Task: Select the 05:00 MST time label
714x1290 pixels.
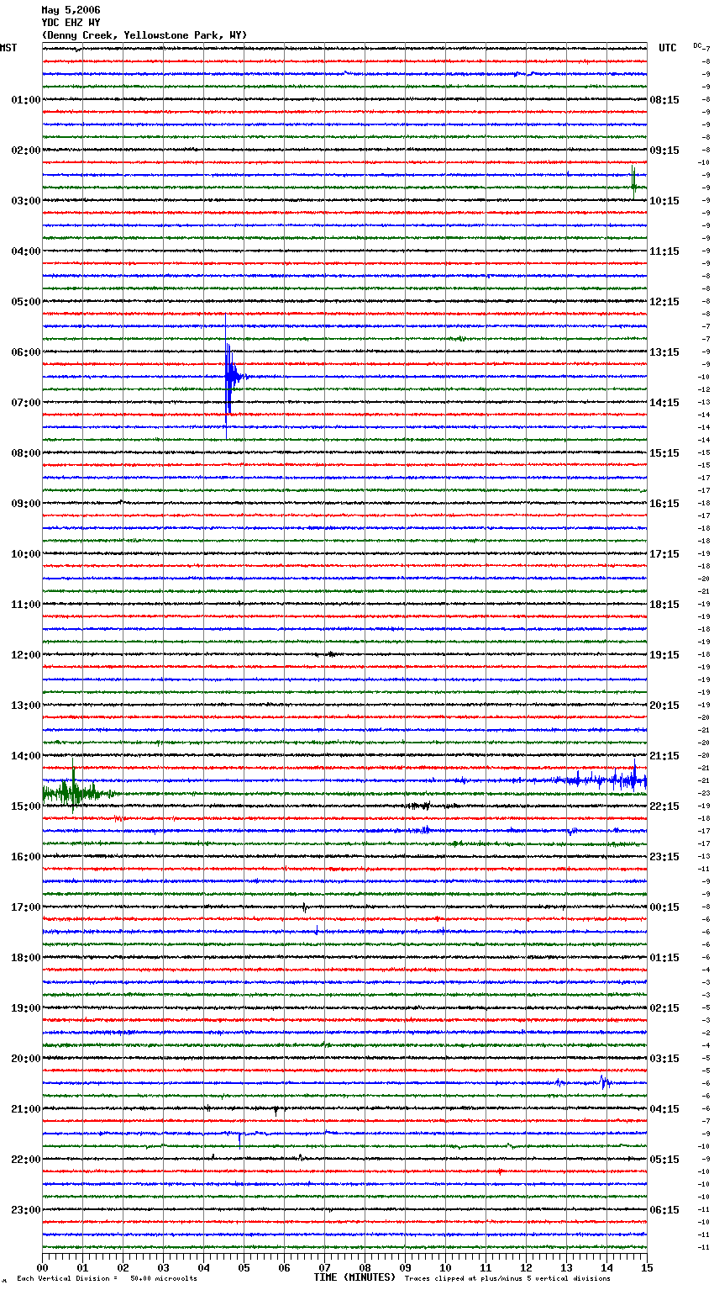Action: point(26,302)
